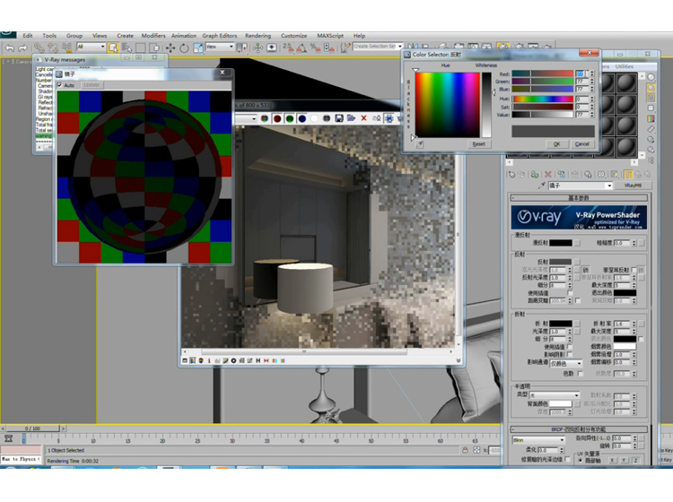This screenshot has height=502, width=673.
Task: Pick material from object eyedropper
Action: point(542,186)
